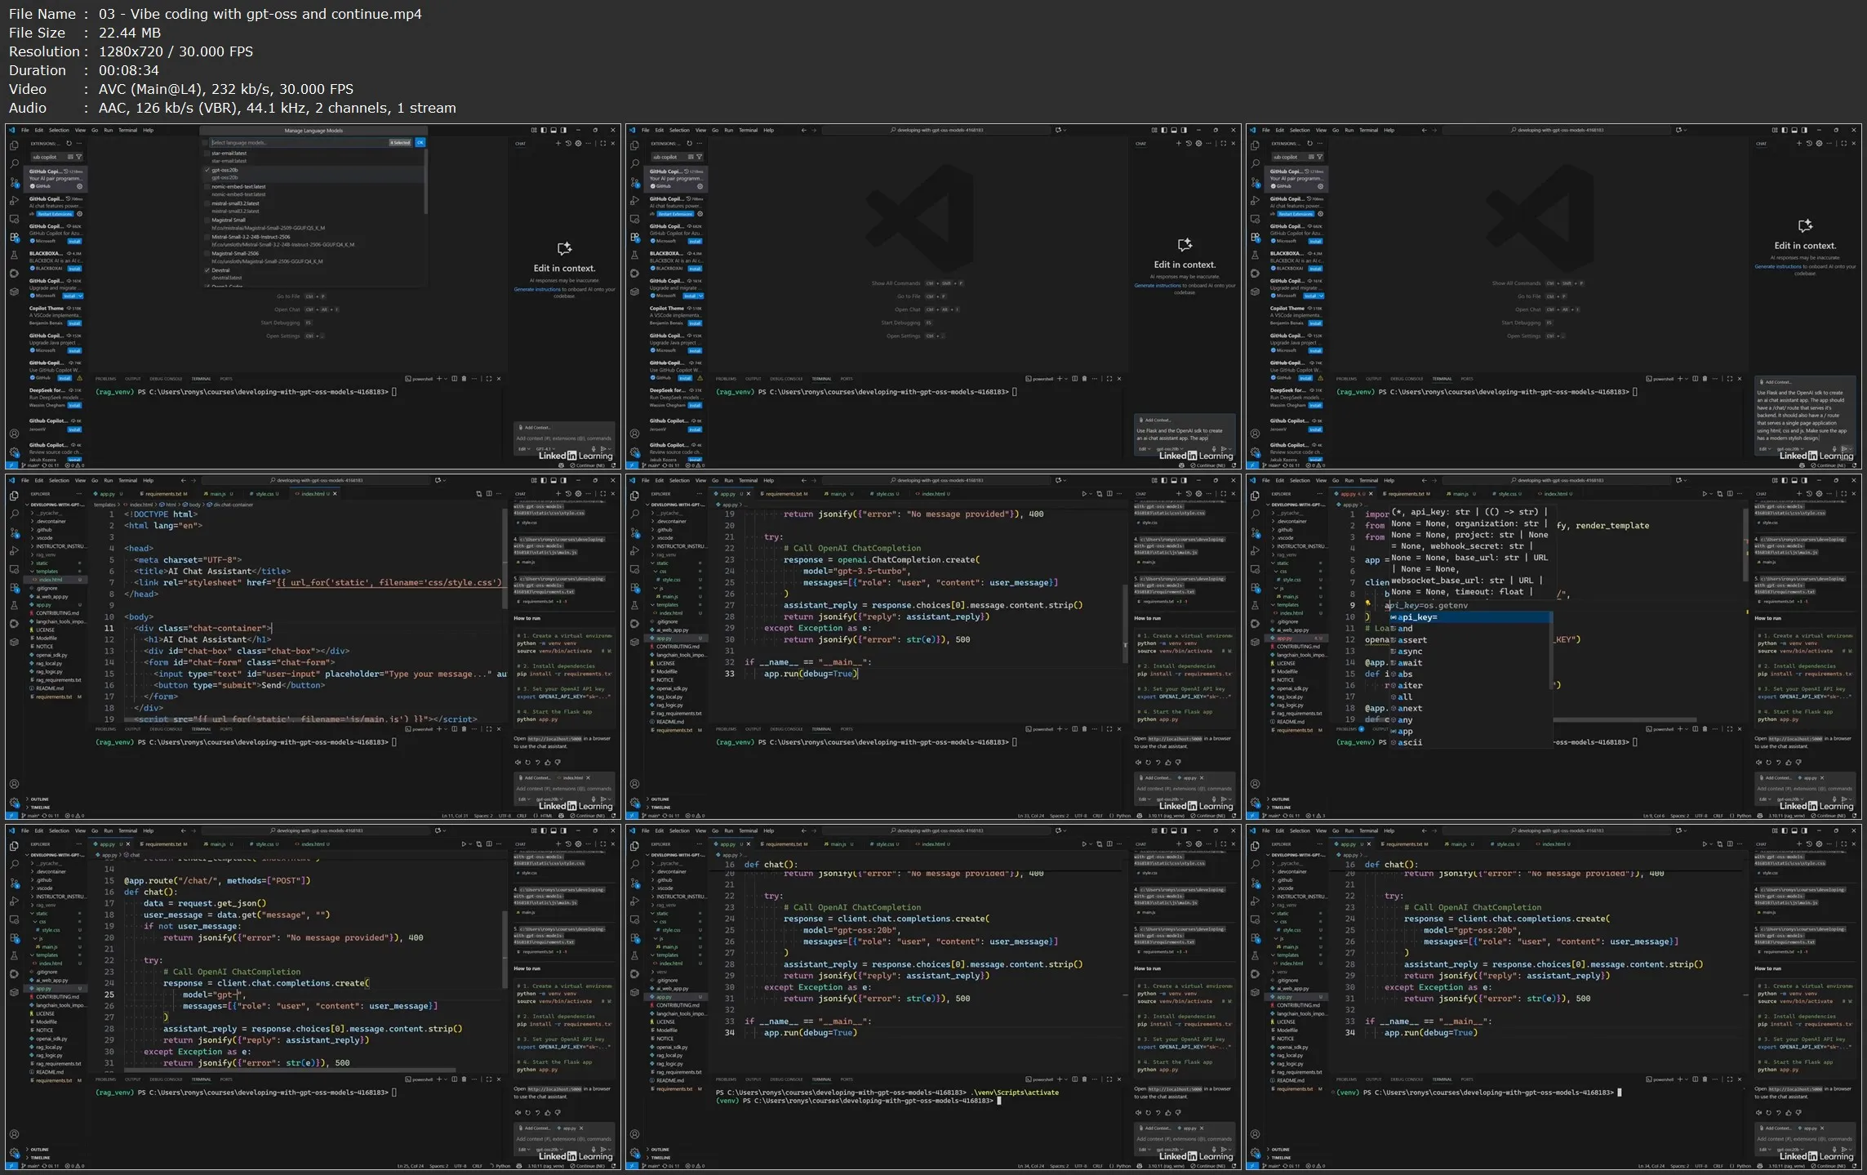Open the GPT-4.1 model picker dropdown in chat
1867x1175 pixels.
tap(545, 448)
